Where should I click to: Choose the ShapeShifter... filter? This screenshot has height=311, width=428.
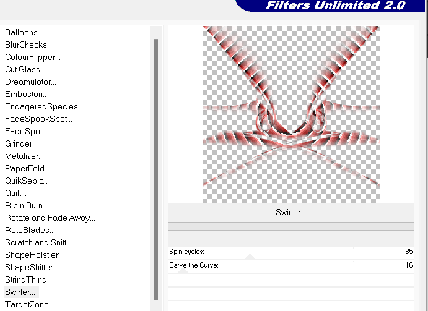[32, 267]
